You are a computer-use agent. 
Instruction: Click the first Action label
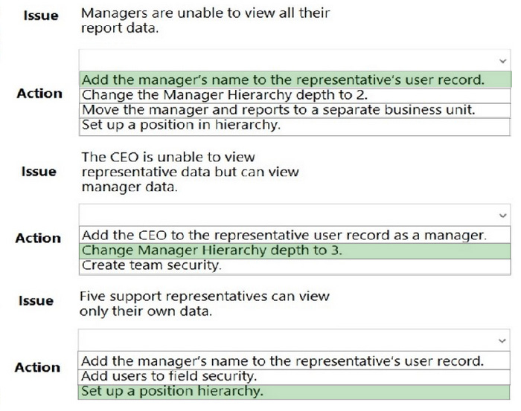click(x=39, y=94)
